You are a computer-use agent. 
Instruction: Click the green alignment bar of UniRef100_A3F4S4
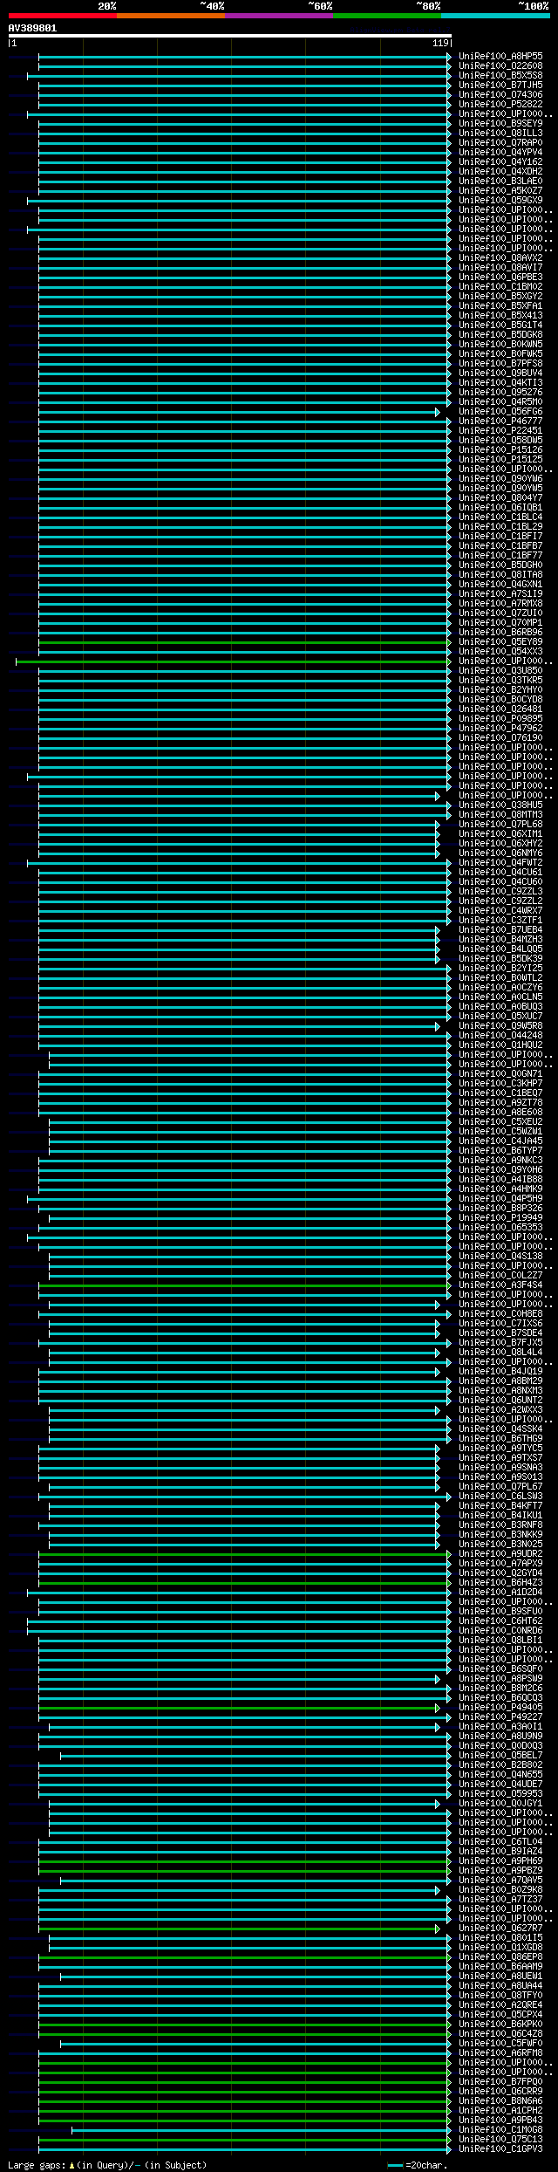(245, 1285)
